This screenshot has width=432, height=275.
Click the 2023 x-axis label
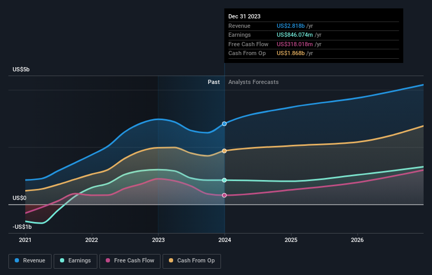point(158,240)
